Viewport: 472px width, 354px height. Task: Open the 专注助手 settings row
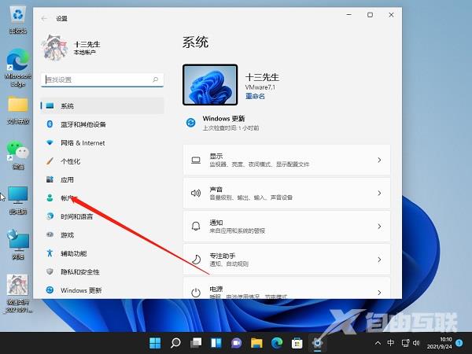(286, 260)
